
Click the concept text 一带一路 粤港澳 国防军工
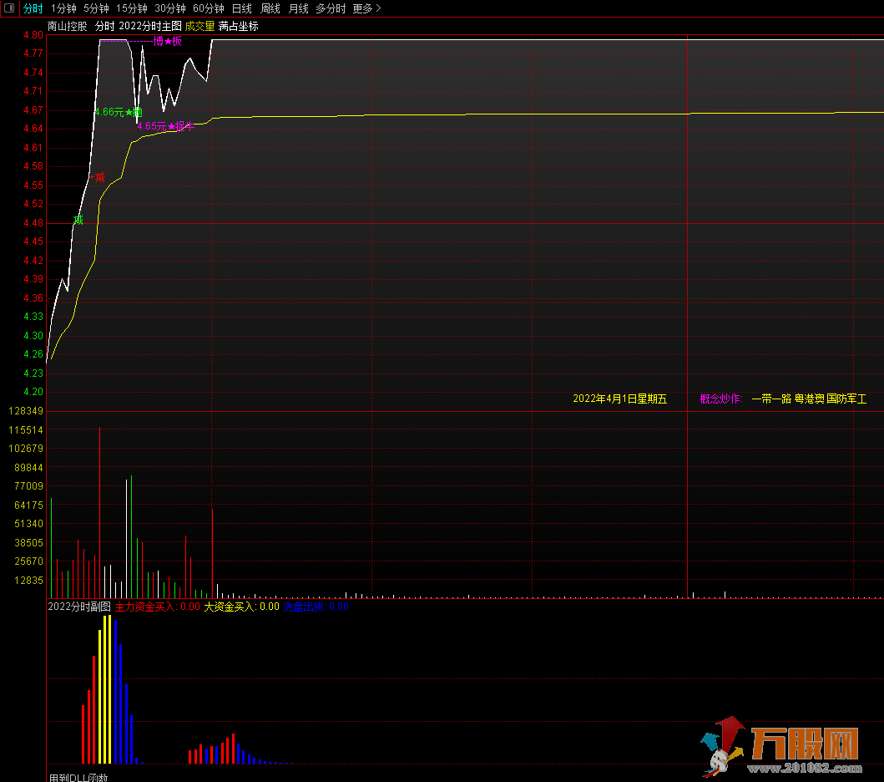click(809, 399)
